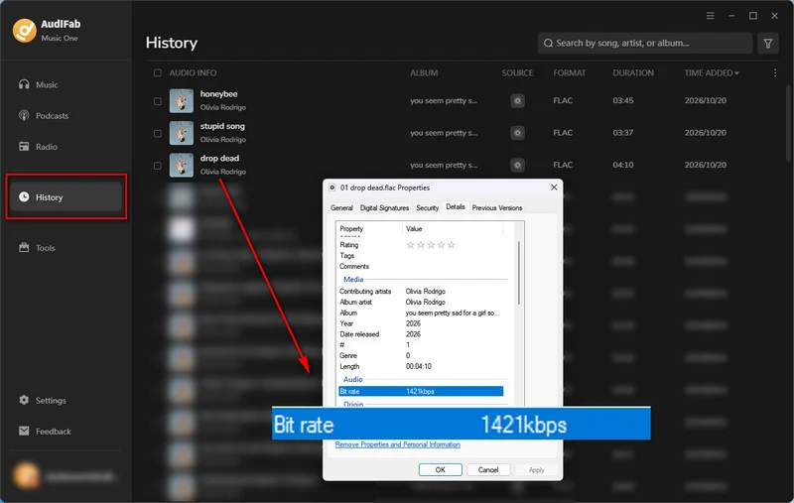Close the Properties dialog

[x=554, y=188]
